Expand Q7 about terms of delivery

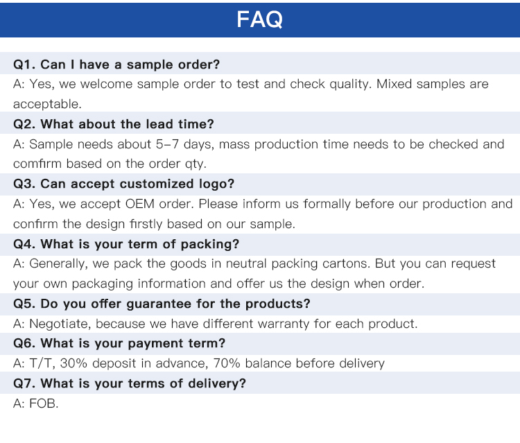pyautogui.click(x=130, y=383)
